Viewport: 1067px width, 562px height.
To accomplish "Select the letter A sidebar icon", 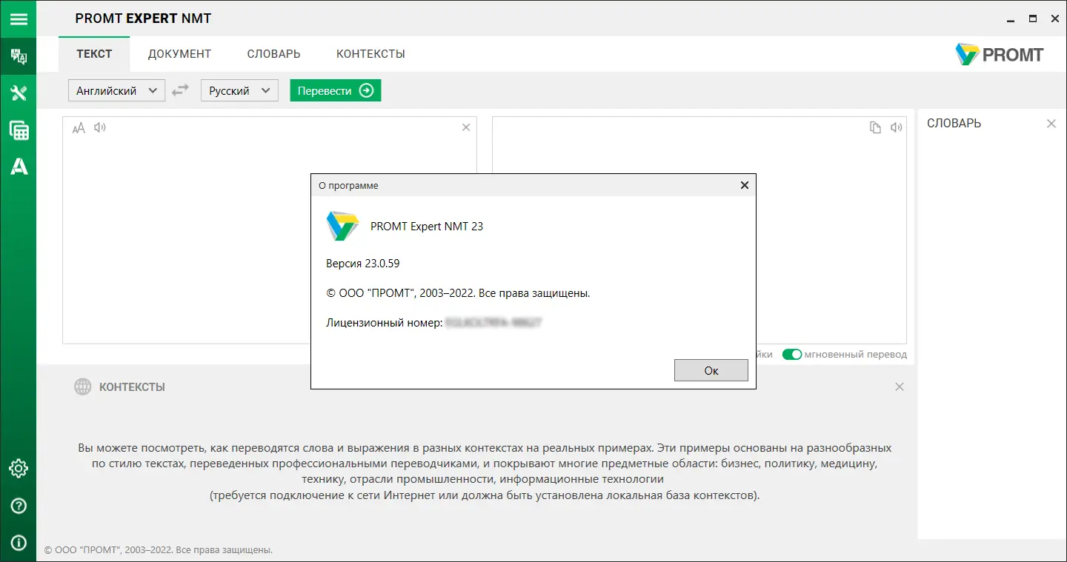I will pyautogui.click(x=19, y=167).
